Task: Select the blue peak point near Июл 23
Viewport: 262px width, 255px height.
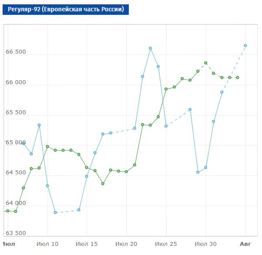Action: [x=151, y=48]
